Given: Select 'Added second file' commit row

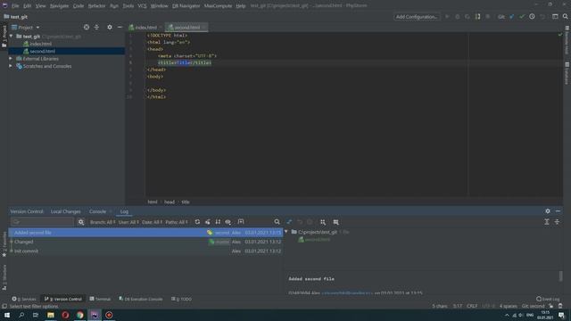Looking at the screenshot, I should 145,233.
